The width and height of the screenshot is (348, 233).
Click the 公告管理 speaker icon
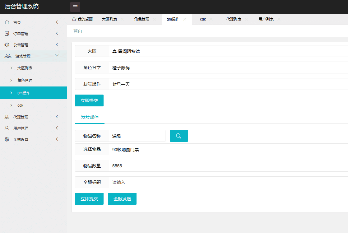[x=7, y=45]
